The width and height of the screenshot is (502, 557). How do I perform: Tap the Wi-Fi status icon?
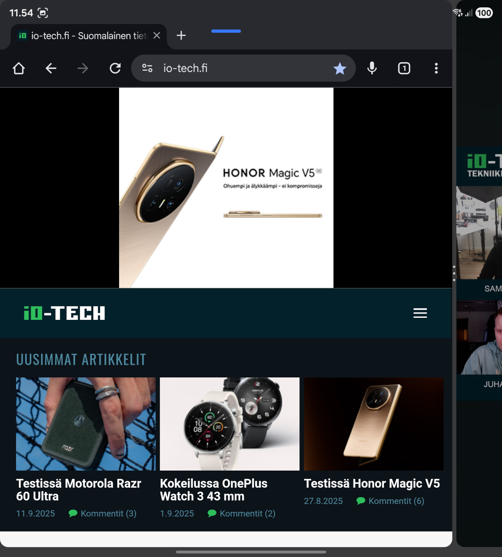click(457, 13)
